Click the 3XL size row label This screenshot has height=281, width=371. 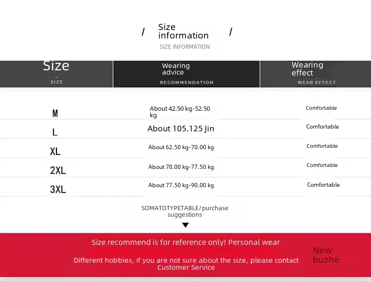click(58, 190)
